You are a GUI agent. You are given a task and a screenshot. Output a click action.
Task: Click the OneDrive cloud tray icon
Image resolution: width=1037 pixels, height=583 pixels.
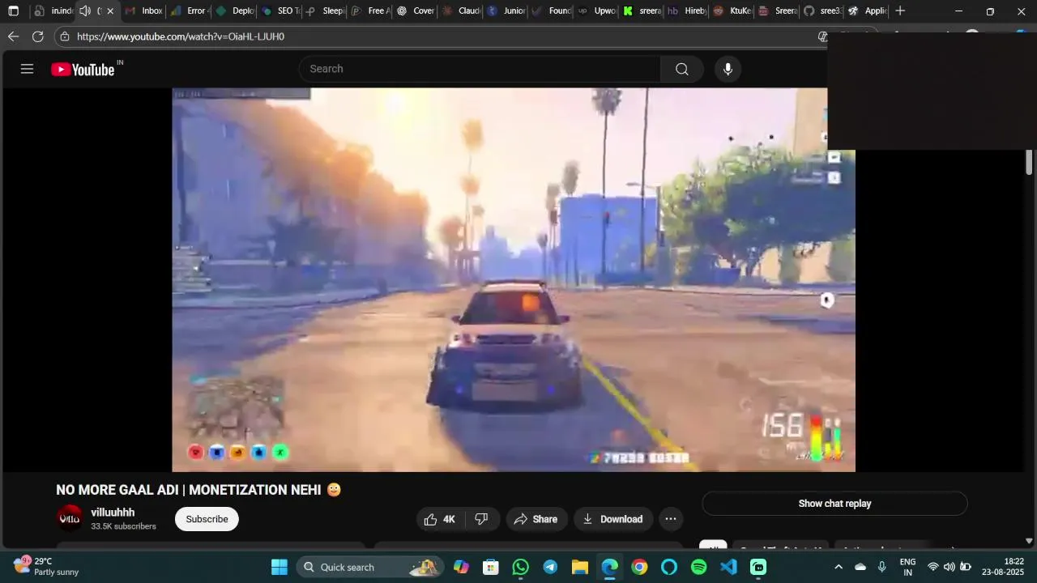[x=860, y=567]
